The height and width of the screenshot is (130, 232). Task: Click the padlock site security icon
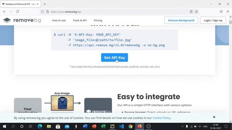coord(47,12)
